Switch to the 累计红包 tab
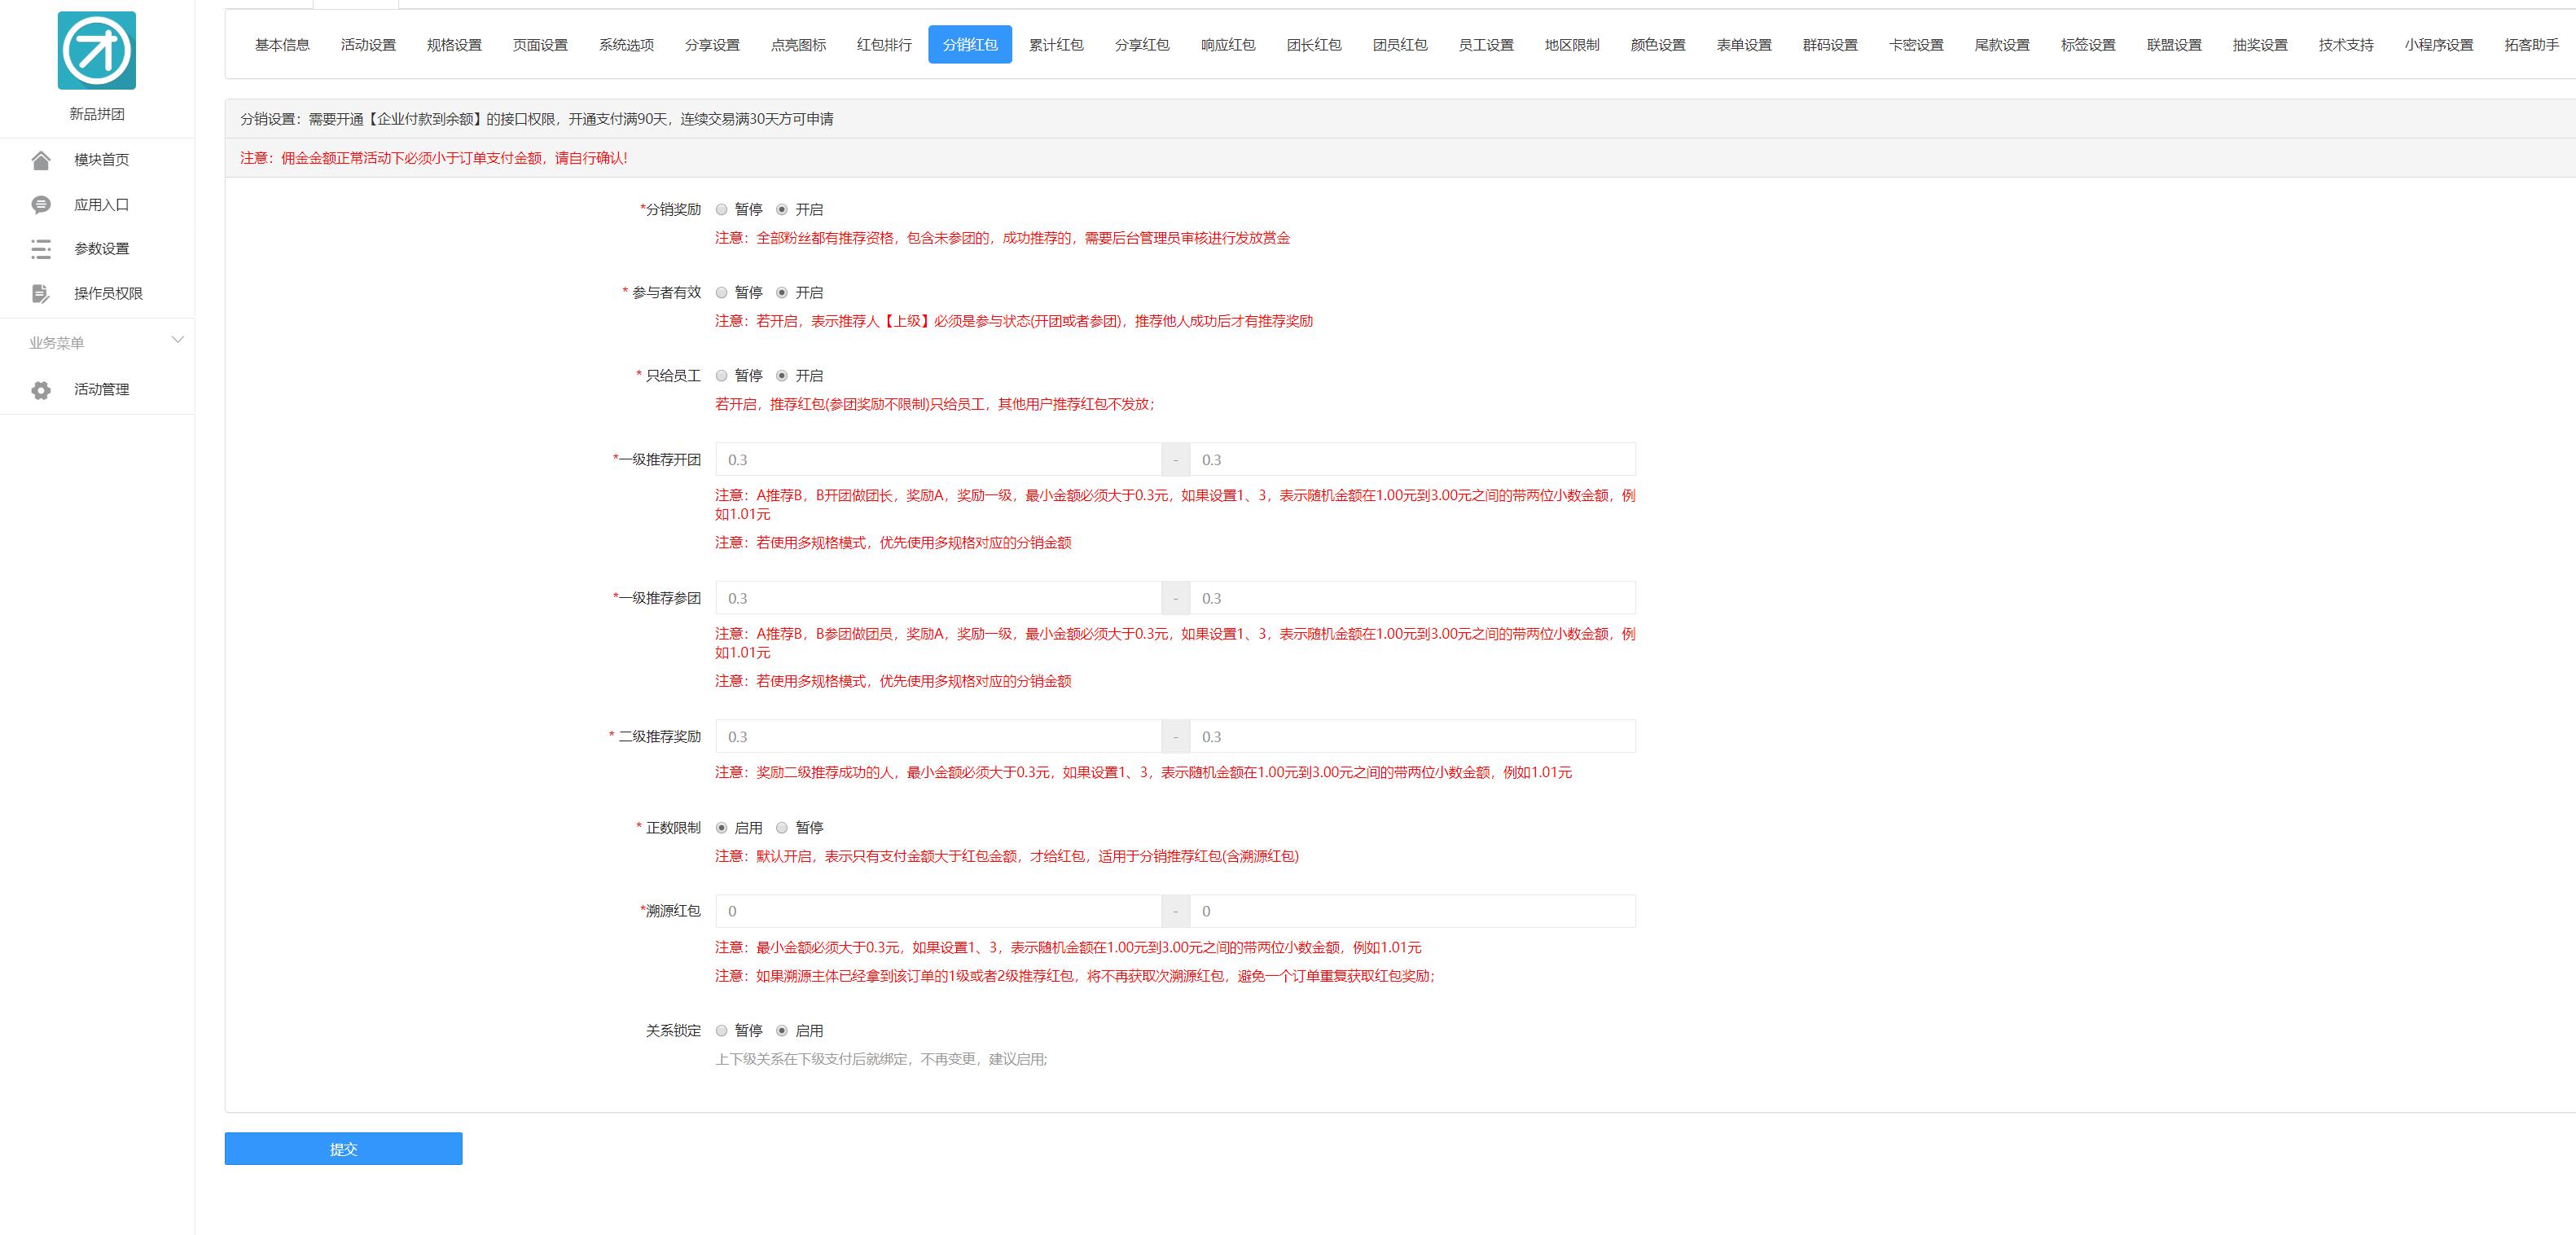Screen dimensions: 2576x1235 click(1056, 45)
